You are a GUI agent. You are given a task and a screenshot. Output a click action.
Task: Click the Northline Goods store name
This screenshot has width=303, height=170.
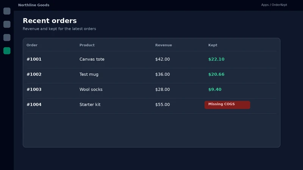point(34,5)
